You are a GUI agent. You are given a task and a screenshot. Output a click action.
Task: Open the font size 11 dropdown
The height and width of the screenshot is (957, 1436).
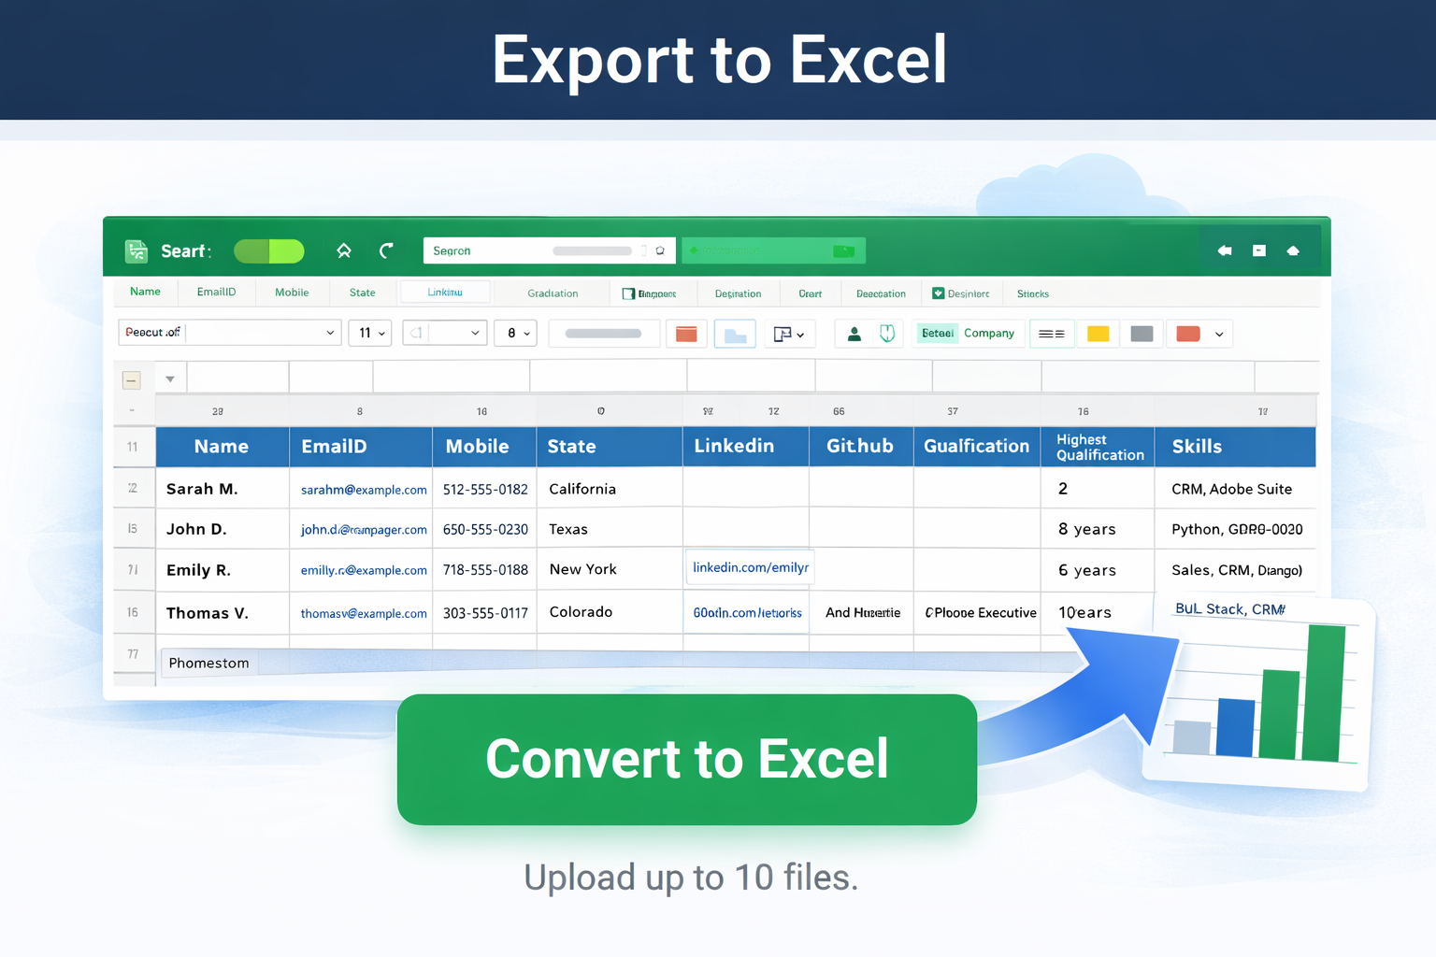[370, 333]
